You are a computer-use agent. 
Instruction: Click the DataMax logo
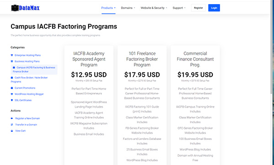click(x=25, y=8)
